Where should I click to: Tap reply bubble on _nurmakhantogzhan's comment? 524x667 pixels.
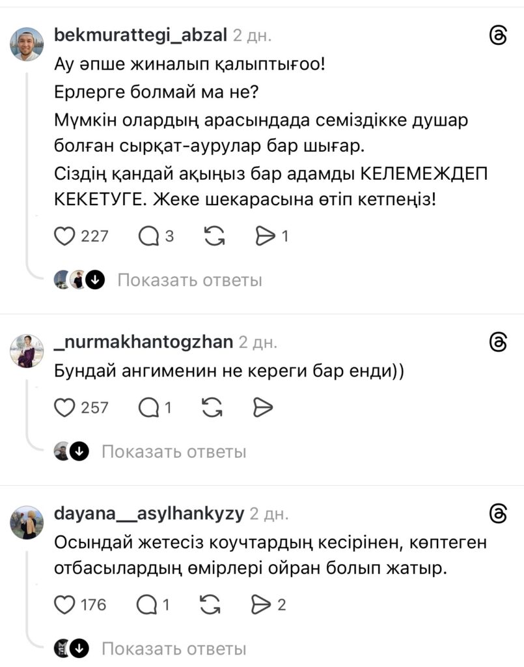(x=149, y=408)
